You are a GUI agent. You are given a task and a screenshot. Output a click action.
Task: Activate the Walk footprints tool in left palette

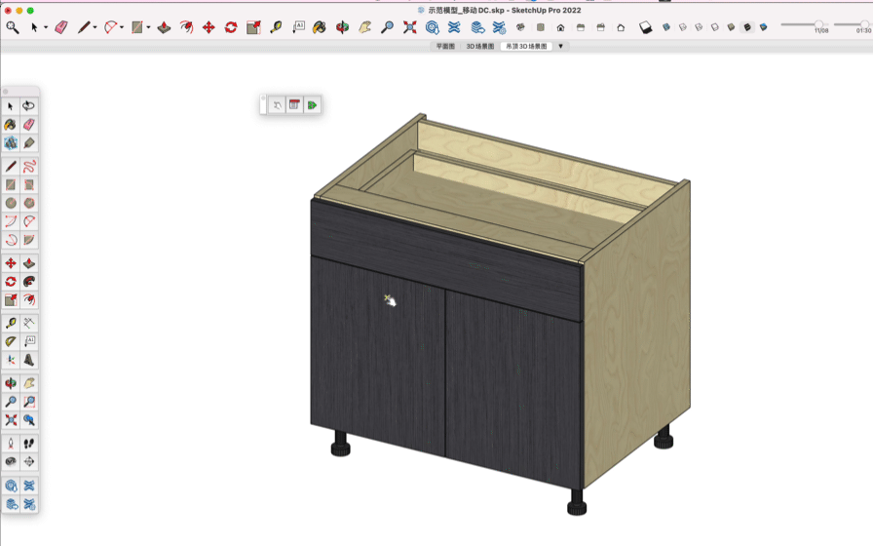click(x=29, y=444)
